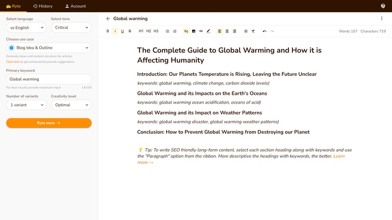
Task: Click the blockquote icon
Action: pos(201,31)
